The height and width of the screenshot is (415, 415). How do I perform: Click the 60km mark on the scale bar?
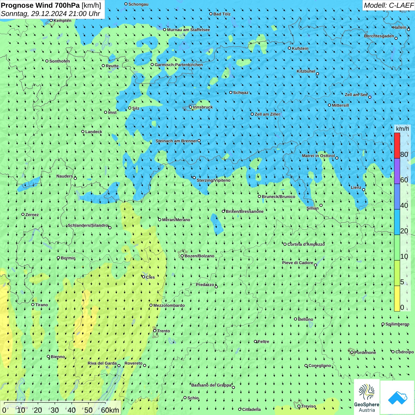110,410
